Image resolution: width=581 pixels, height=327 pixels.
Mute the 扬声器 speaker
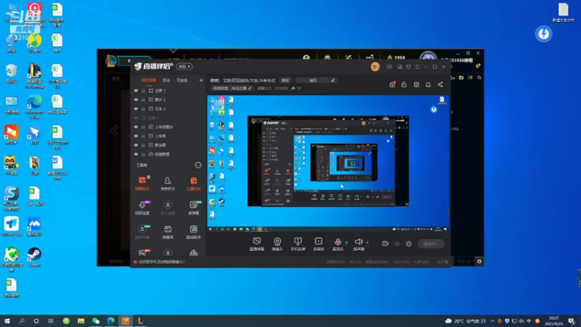pyautogui.click(x=358, y=244)
